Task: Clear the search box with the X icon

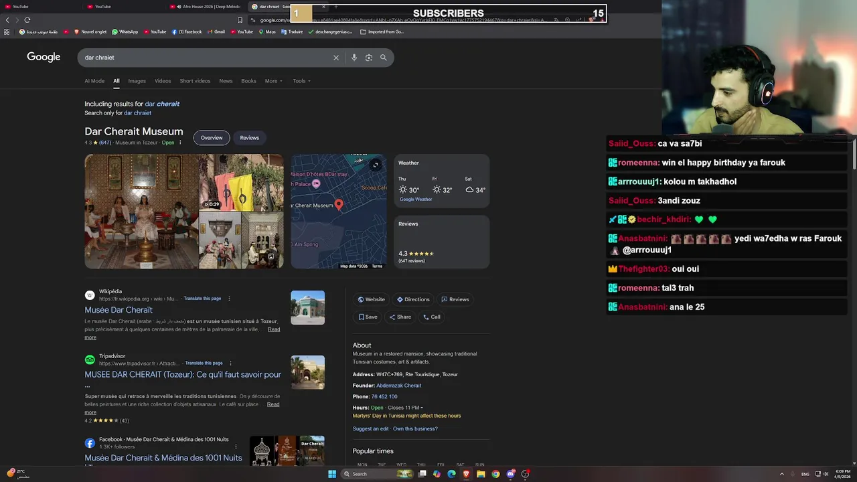Action: [336, 58]
